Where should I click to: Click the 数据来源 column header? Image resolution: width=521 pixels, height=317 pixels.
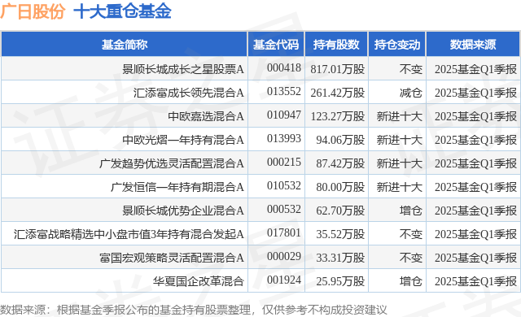(x=473, y=45)
